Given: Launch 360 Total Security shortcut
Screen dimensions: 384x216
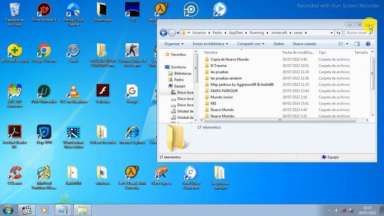Looking at the screenshot, I should (x=14, y=53).
